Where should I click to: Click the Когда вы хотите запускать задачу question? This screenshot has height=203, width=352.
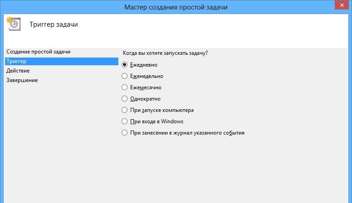[x=165, y=53]
